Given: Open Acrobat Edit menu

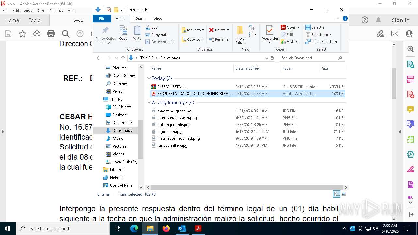Looking at the screenshot, I should (x=16, y=11).
